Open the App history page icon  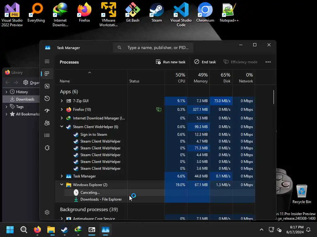47,98
